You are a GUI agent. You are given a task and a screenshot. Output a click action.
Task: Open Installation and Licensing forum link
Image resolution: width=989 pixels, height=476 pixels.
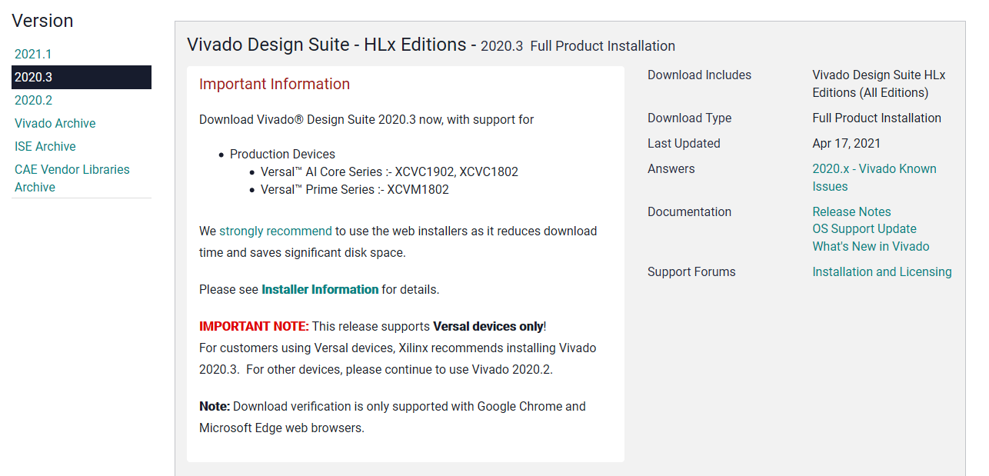tap(882, 271)
